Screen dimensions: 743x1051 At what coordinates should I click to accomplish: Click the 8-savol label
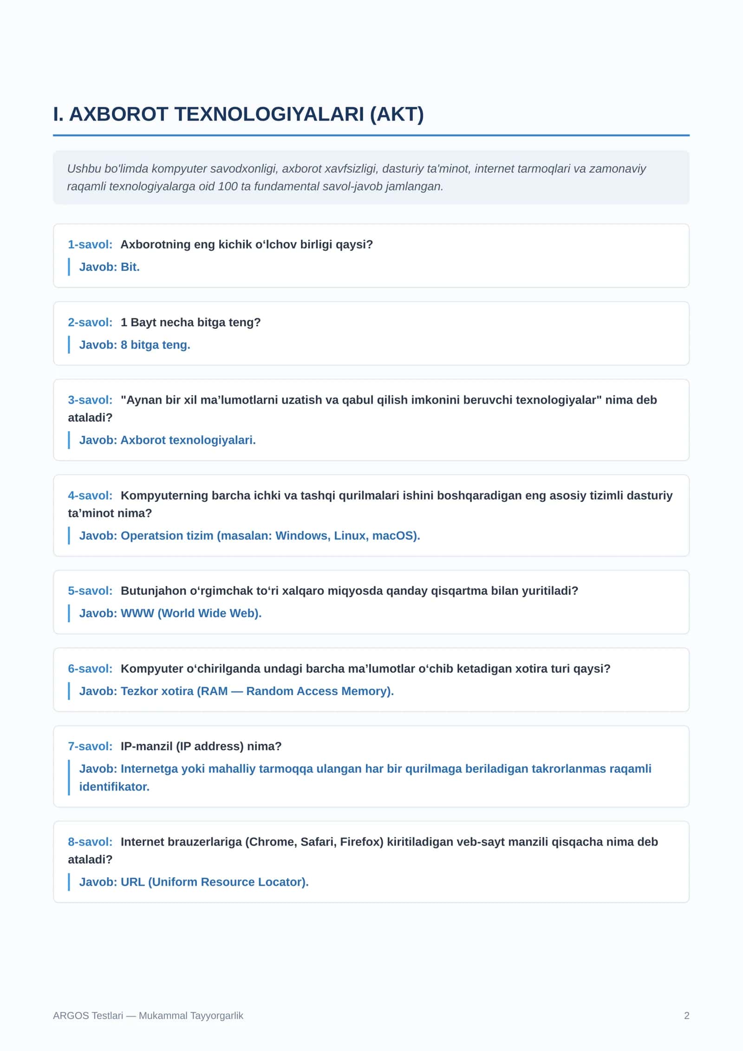(x=90, y=842)
